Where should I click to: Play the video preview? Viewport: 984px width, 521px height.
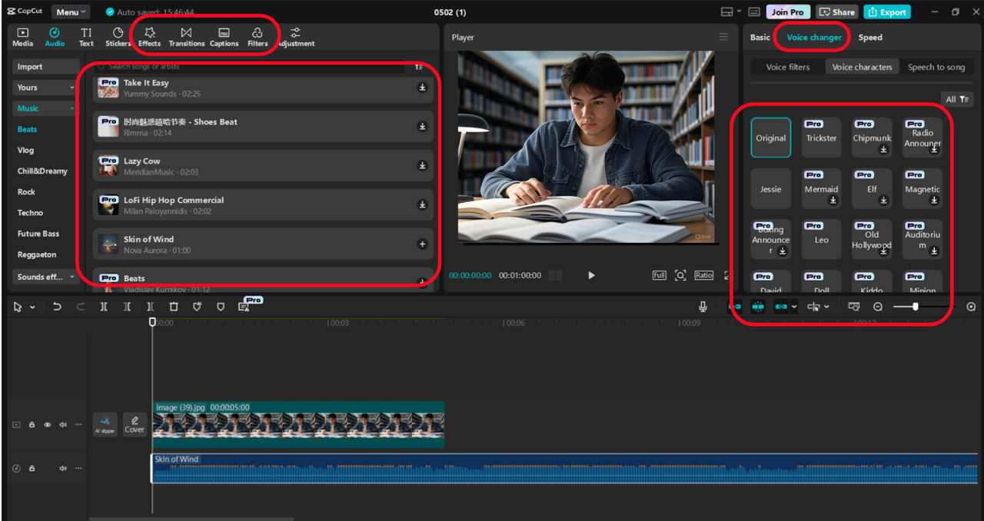591,275
